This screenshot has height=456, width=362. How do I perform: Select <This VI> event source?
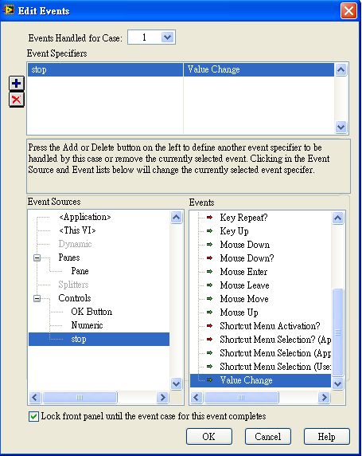[77, 230]
